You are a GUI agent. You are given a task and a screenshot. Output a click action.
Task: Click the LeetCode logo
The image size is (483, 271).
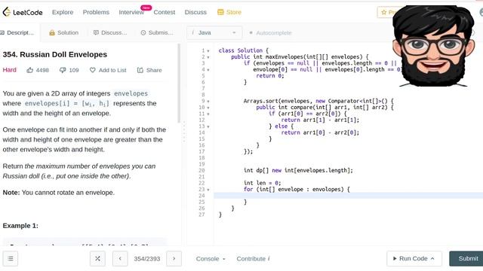tap(23, 12)
